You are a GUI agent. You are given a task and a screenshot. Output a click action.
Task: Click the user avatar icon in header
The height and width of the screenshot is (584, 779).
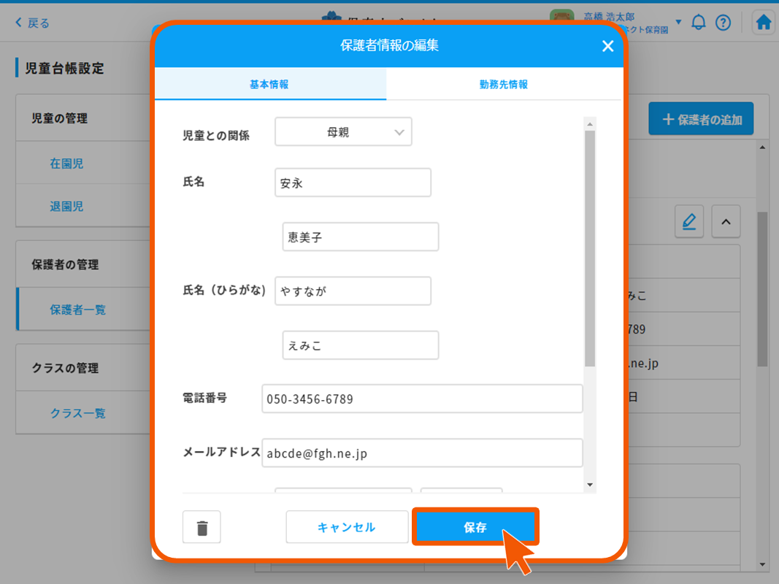pos(562,20)
